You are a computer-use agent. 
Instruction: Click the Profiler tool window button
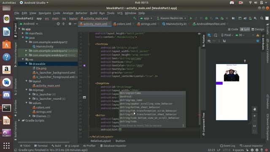pos(89,146)
